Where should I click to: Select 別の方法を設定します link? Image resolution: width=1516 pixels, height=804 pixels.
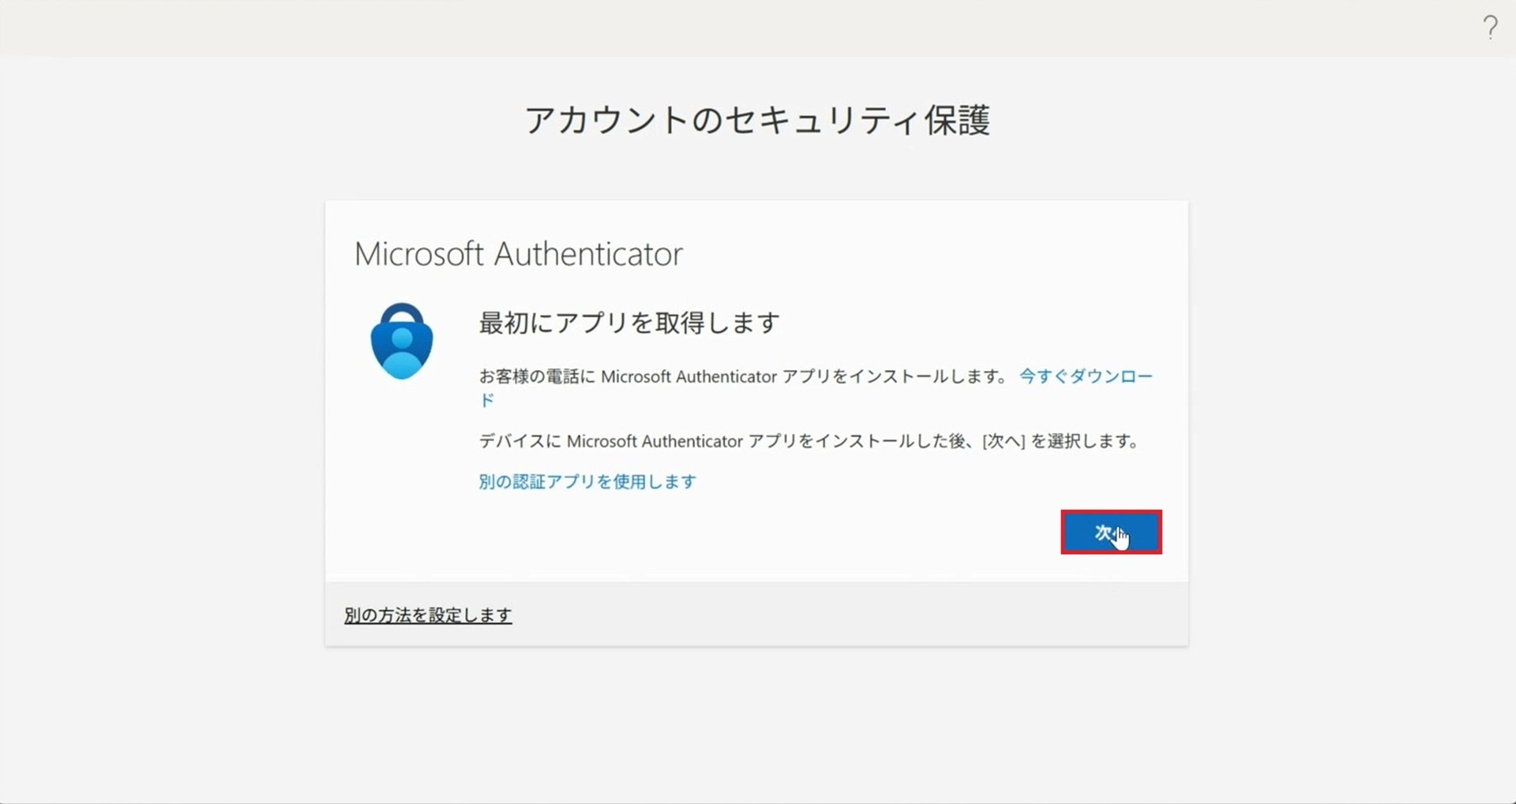point(428,615)
